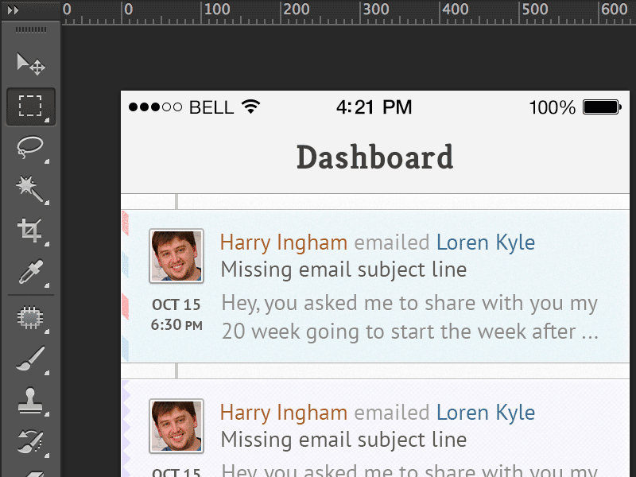Open Harry Ingham link in second card
The image size is (636, 477).
284,413
